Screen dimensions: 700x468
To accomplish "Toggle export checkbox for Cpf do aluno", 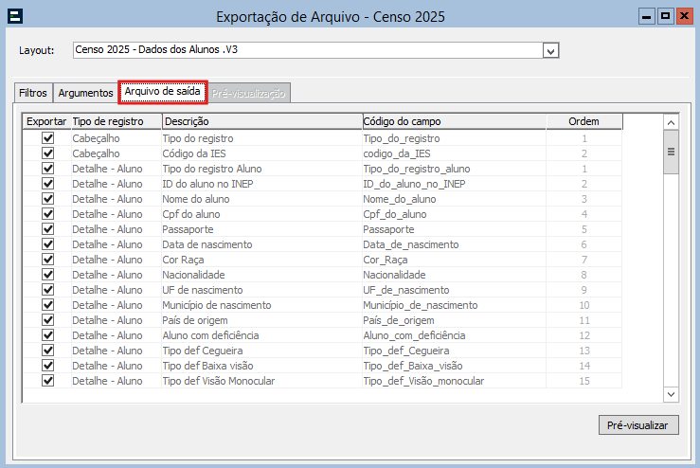I will [x=47, y=214].
